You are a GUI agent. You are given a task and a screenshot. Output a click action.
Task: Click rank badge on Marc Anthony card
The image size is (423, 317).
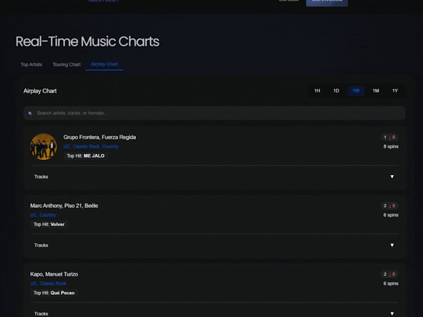(389, 206)
